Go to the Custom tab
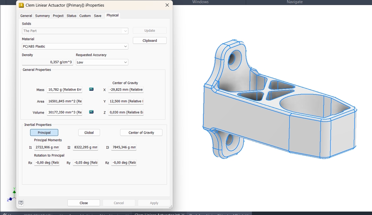 coord(85,15)
